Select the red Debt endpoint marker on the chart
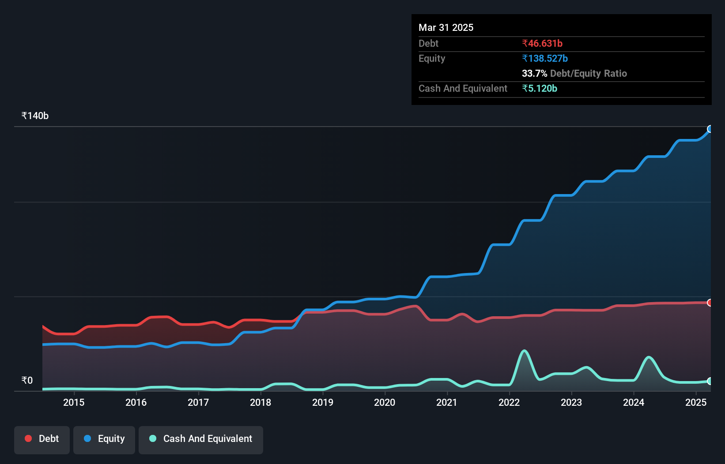This screenshot has width=725, height=464. pyautogui.click(x=710, y=303)
